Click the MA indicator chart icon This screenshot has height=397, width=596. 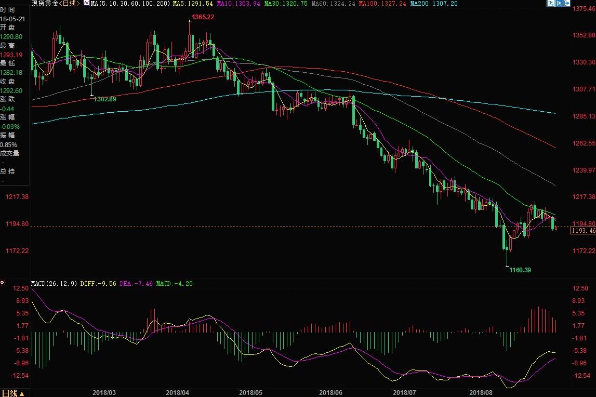pyautogui.click(x=86, y=4)
